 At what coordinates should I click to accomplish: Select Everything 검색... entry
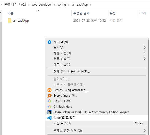[97, 96]
